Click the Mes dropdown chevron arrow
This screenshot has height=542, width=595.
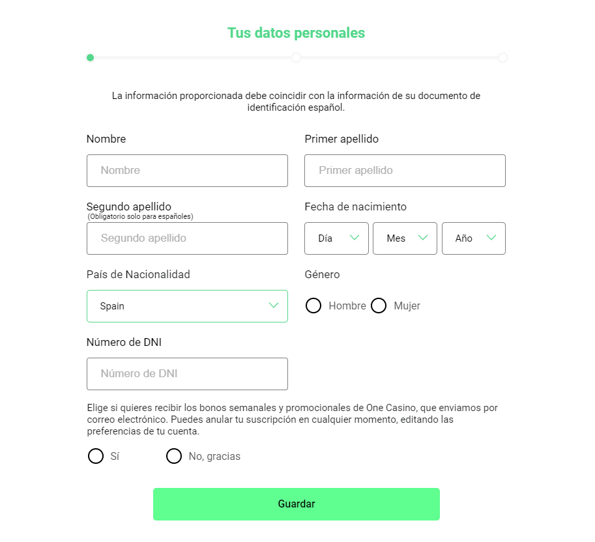(423, 238)
